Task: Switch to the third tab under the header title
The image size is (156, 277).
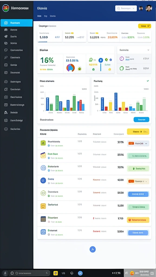Action: tap(53, 16)
